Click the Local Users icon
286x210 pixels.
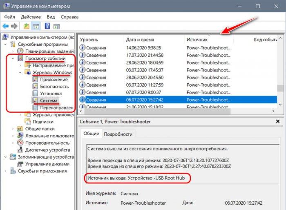pos(20,136)
